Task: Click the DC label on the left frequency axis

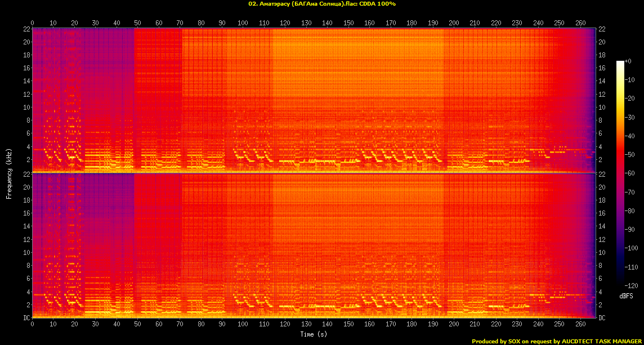Action: click(x=26, y=318)
